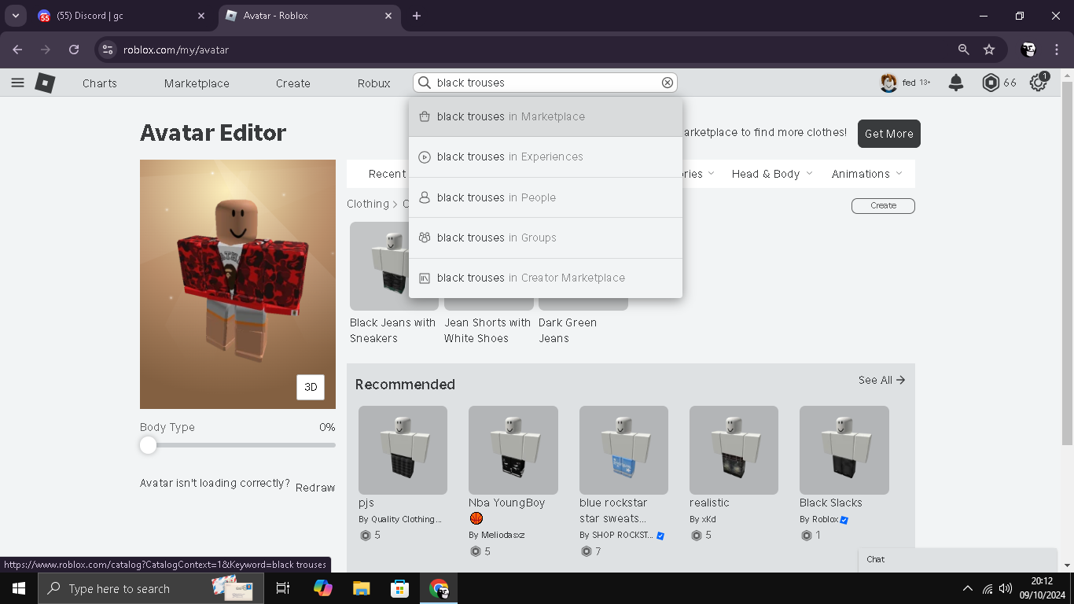Open the Nba YoungBoy recommended item thumbnail
The image size is (1074, 604).
513,450
